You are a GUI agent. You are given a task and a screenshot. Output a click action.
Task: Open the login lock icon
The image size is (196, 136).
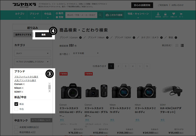pos(165,15)
